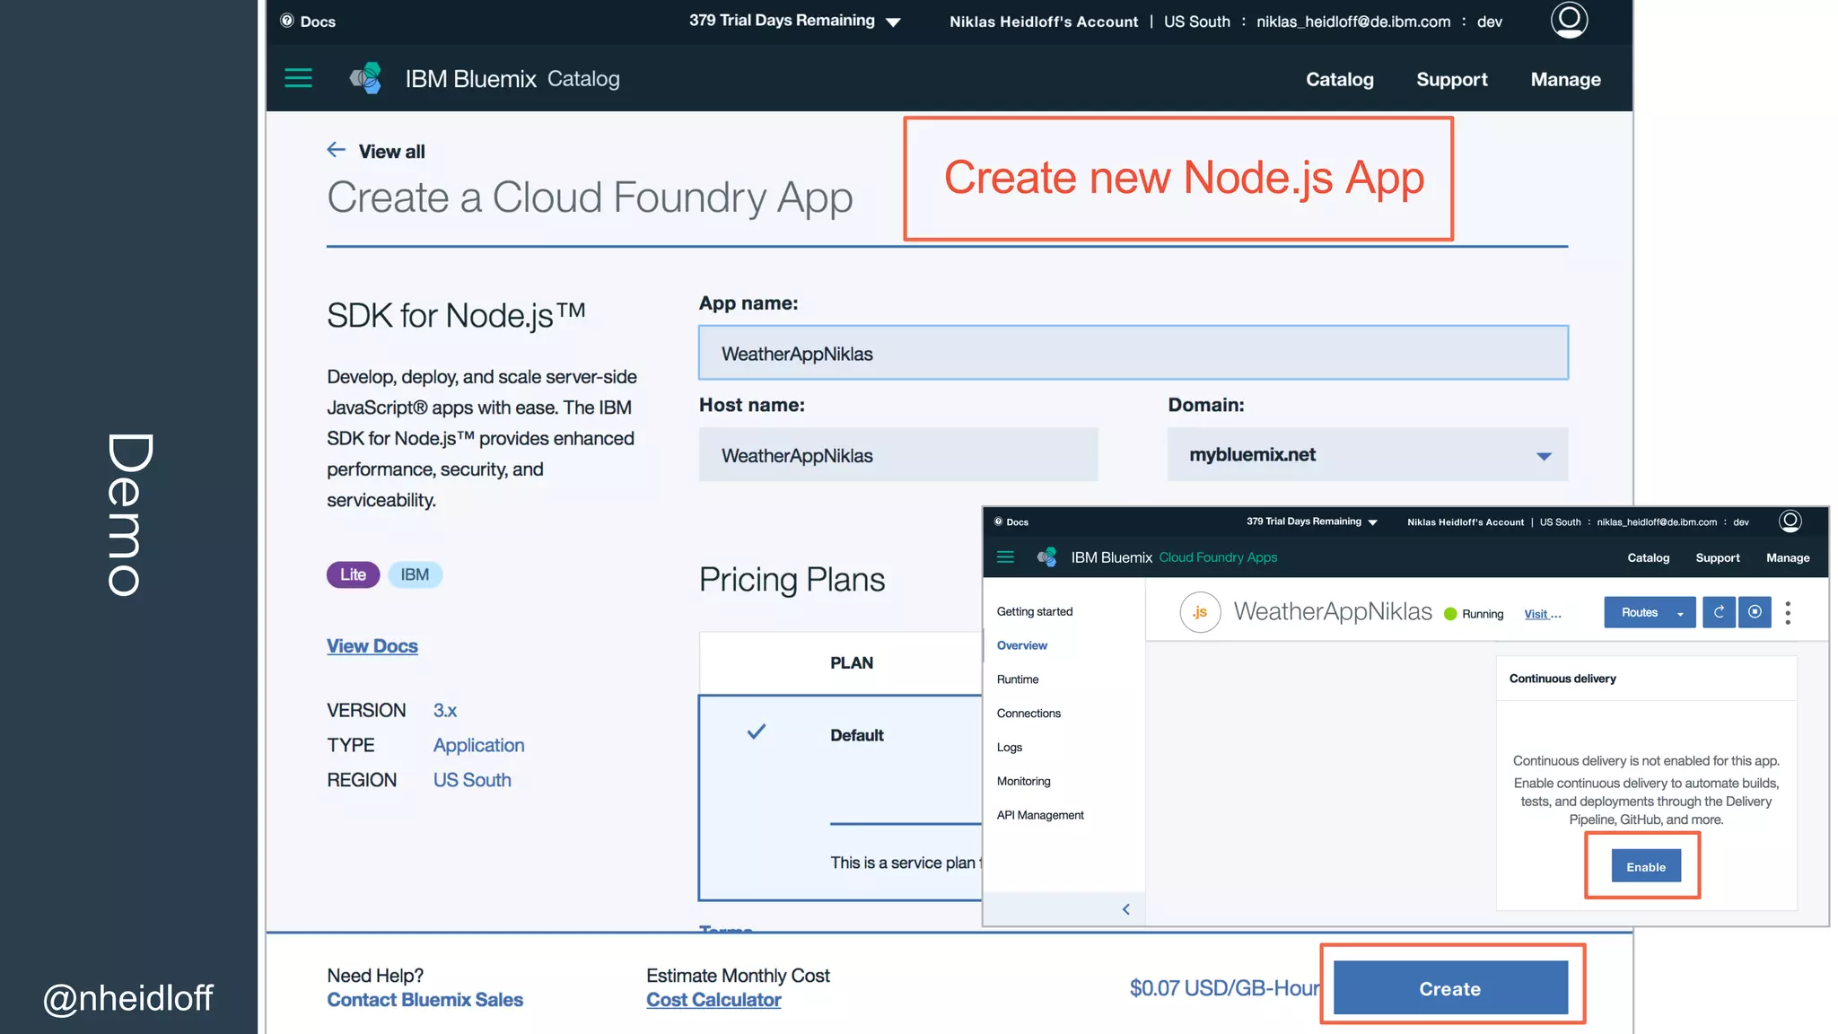
Task: Select Overview in the app sidebar
Action: [x=1021, y=645]
